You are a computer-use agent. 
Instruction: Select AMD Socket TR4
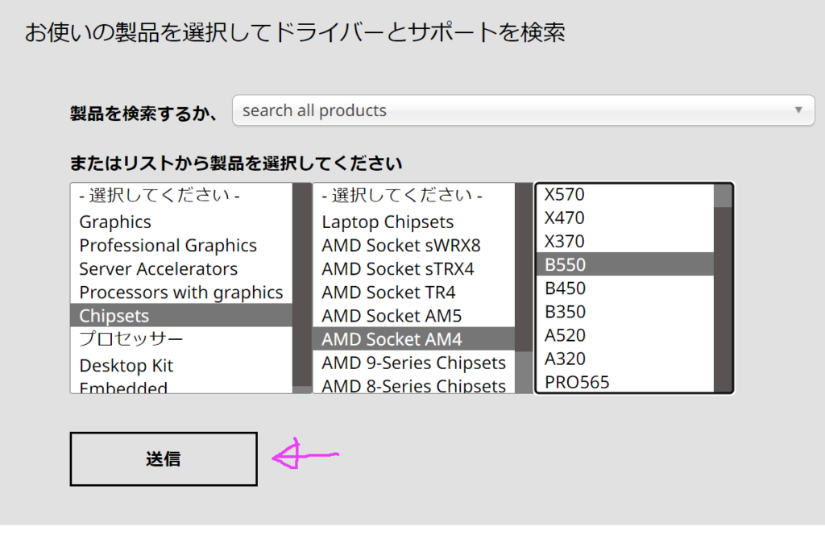[x=413, y=292]
